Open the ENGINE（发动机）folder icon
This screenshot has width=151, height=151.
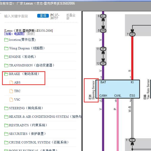pos(6,57)
